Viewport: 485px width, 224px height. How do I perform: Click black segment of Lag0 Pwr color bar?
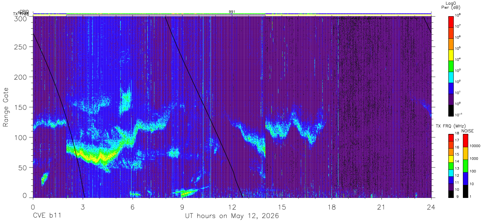pos(451,110)
